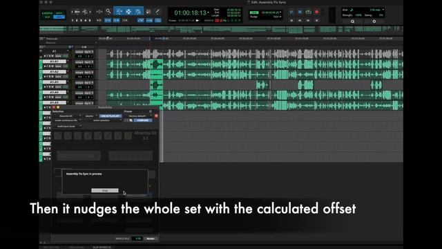This screenshot has width=442, height=249.
Task: Select the Pencil tool
Action: (x=157, y=12)
